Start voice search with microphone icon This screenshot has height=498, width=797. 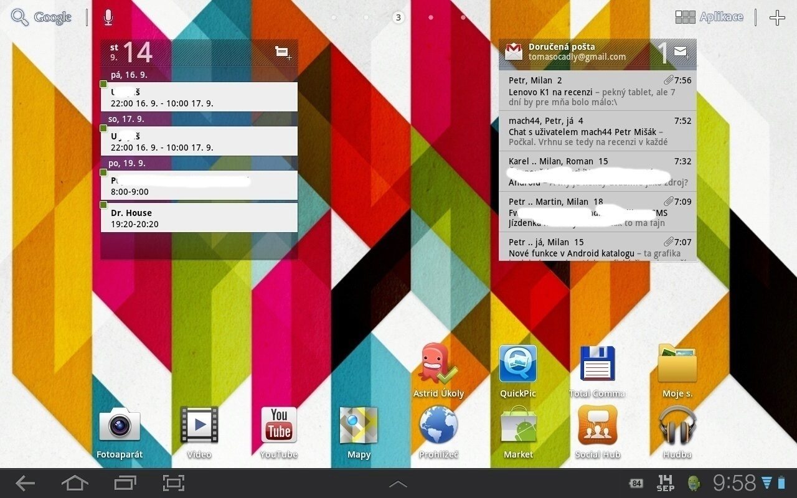pos(108,17)
